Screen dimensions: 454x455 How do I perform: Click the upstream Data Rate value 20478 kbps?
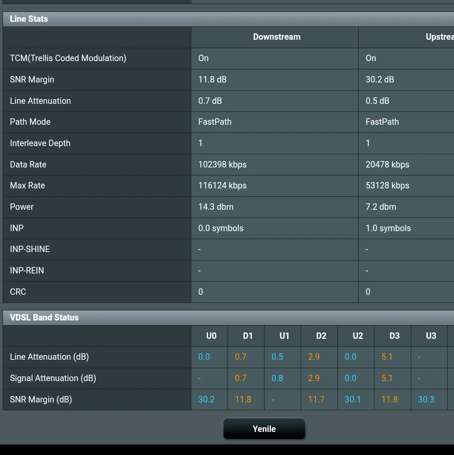(x=387, y=164)
